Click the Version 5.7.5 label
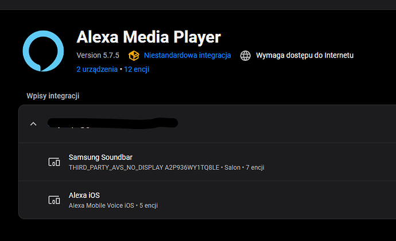This screenshot has height=241, width=396. [x=98, y=56]
